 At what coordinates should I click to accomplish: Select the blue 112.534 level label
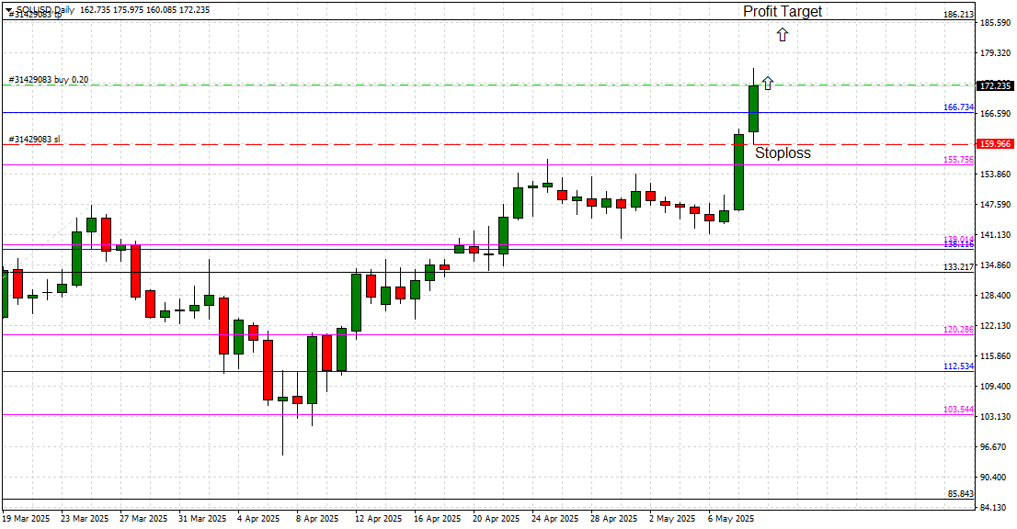point(958,366)
